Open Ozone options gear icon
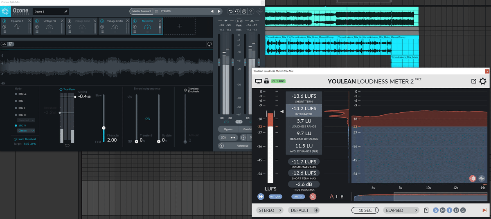 [244, 11]
